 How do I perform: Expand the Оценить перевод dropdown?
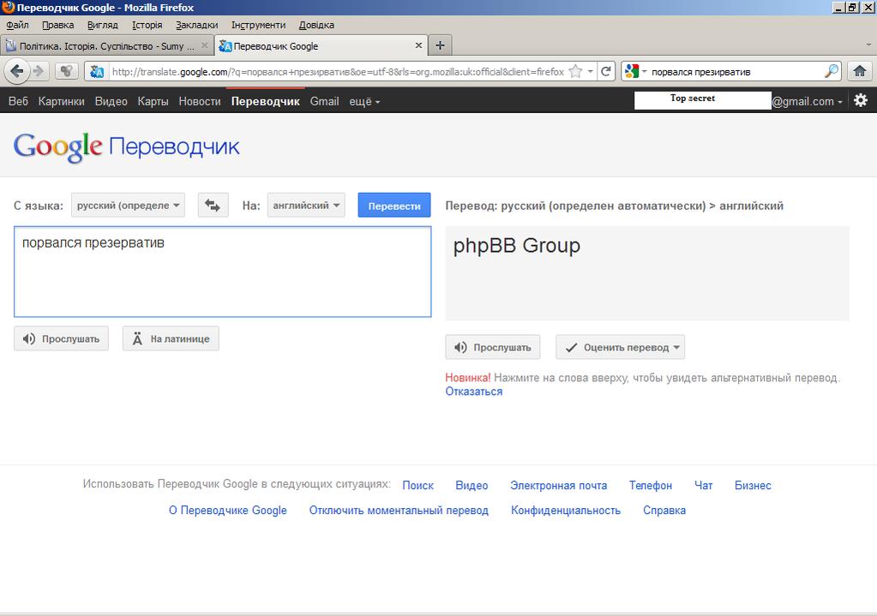tap(620, 347)
